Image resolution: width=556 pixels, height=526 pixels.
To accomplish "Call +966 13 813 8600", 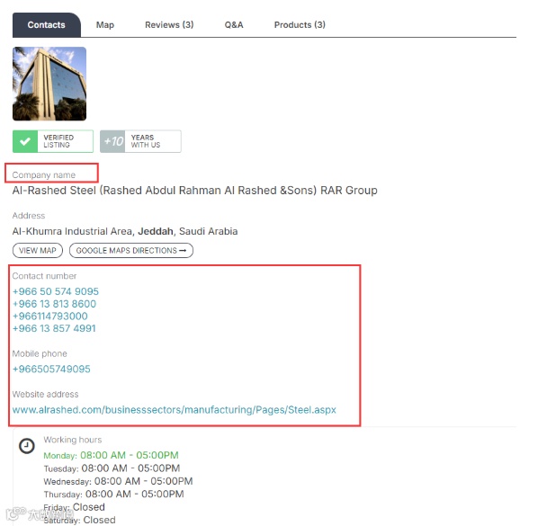I will click(54, 304).
